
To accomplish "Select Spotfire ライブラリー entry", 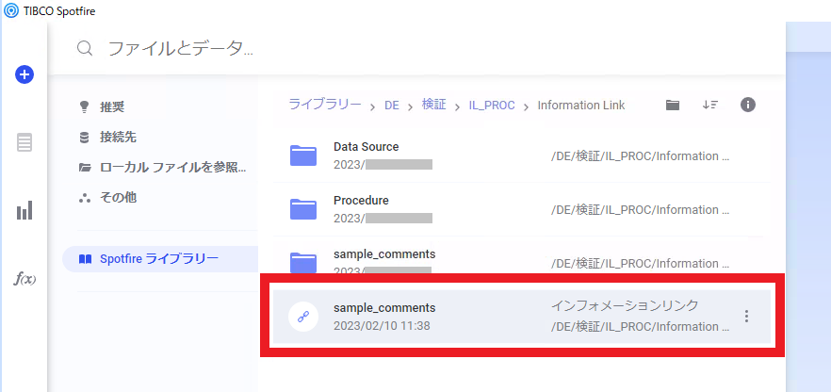I will click(x=160, y=259).
